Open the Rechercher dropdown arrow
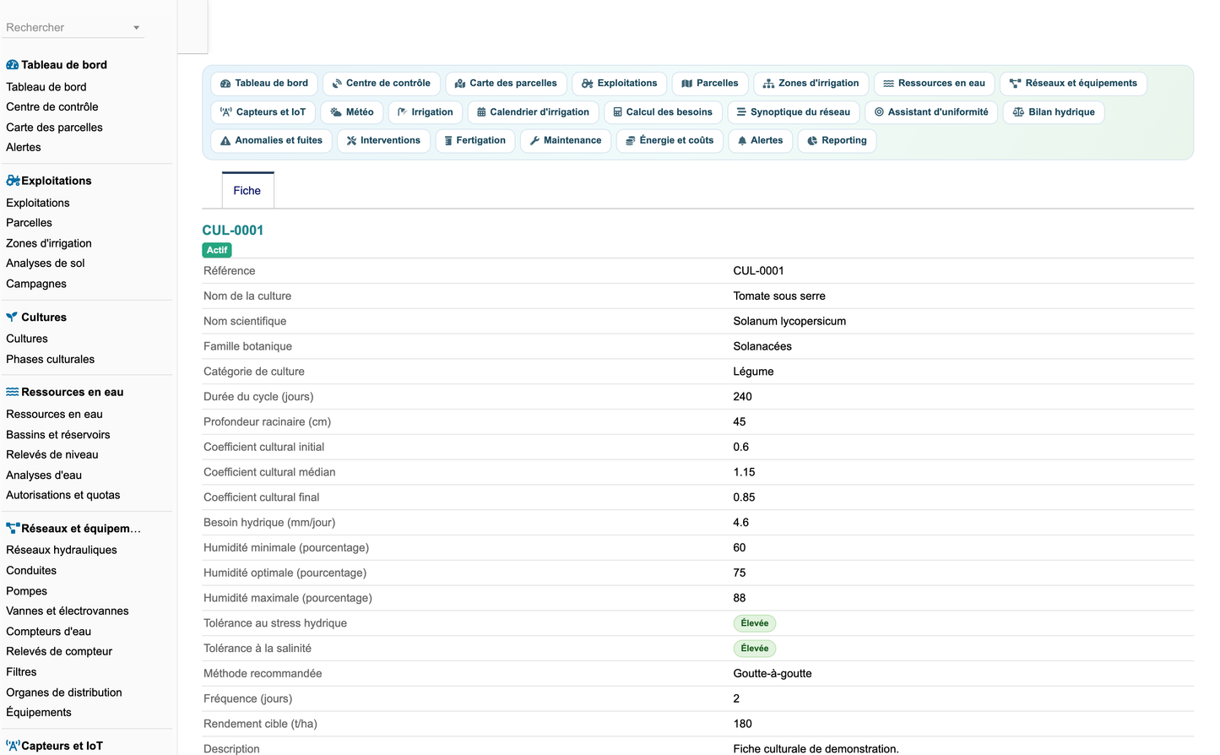This screenshot has height=755, width=1220. [x=136, y=28]
